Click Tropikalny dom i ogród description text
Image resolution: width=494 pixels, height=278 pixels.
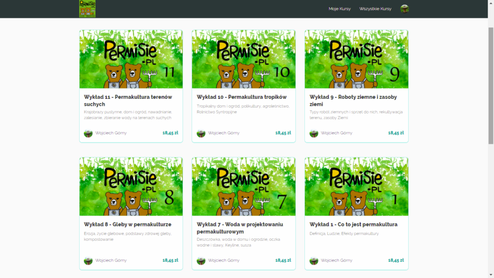coord(243,109)
